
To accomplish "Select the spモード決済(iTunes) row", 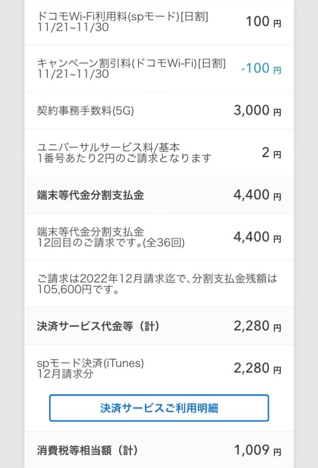I will click(x=159, y=368).
